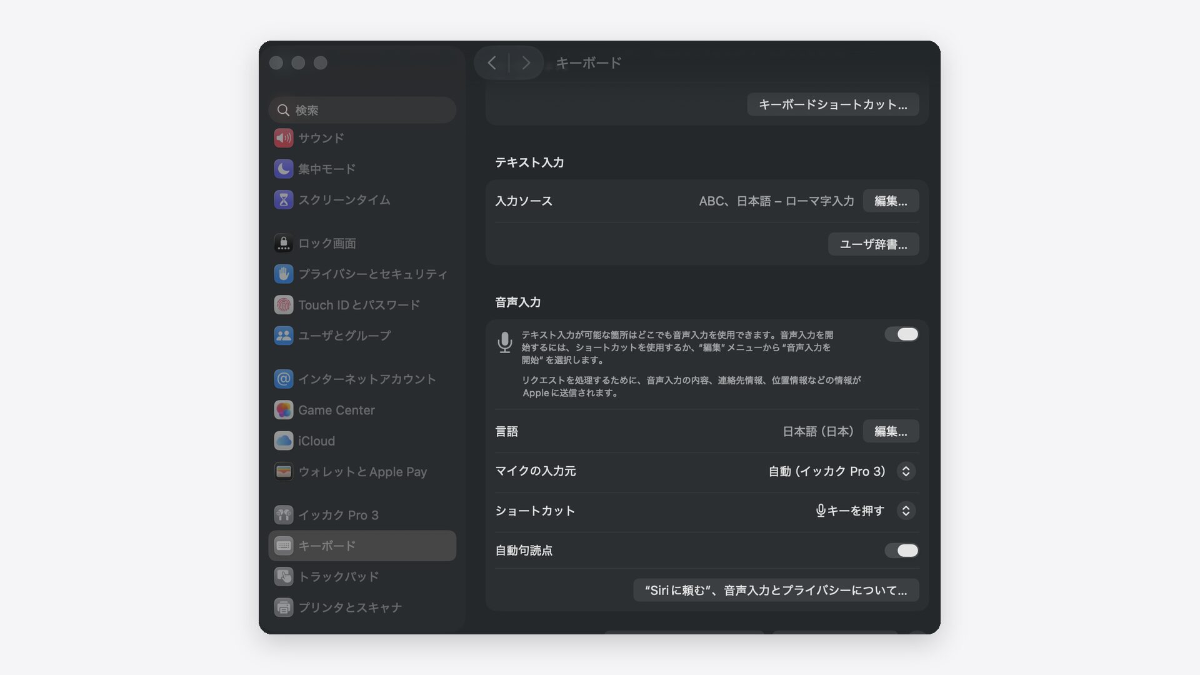This screenshot has height=675, width=1200.
Task: Click the ロック画面 lock icon
Action: [283, 243]
